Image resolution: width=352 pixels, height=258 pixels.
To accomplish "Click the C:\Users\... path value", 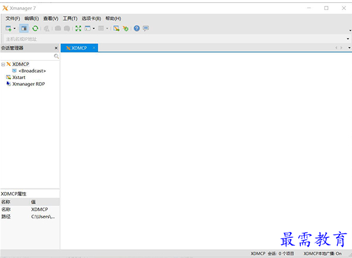I will point(43,217).
